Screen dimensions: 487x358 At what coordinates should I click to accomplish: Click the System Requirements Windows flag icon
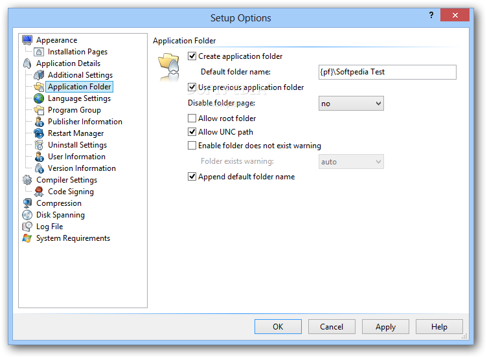(27, 238)
